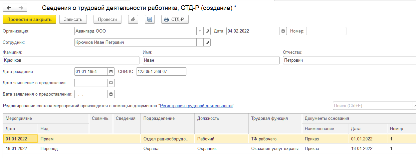Open calendar for Дата заявление о продолжении

[x=111, y=83]
